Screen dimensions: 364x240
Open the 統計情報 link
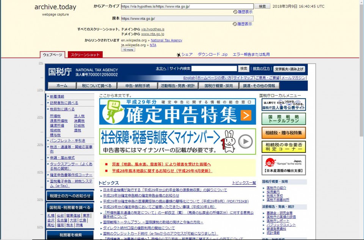[x=273, y=232]
